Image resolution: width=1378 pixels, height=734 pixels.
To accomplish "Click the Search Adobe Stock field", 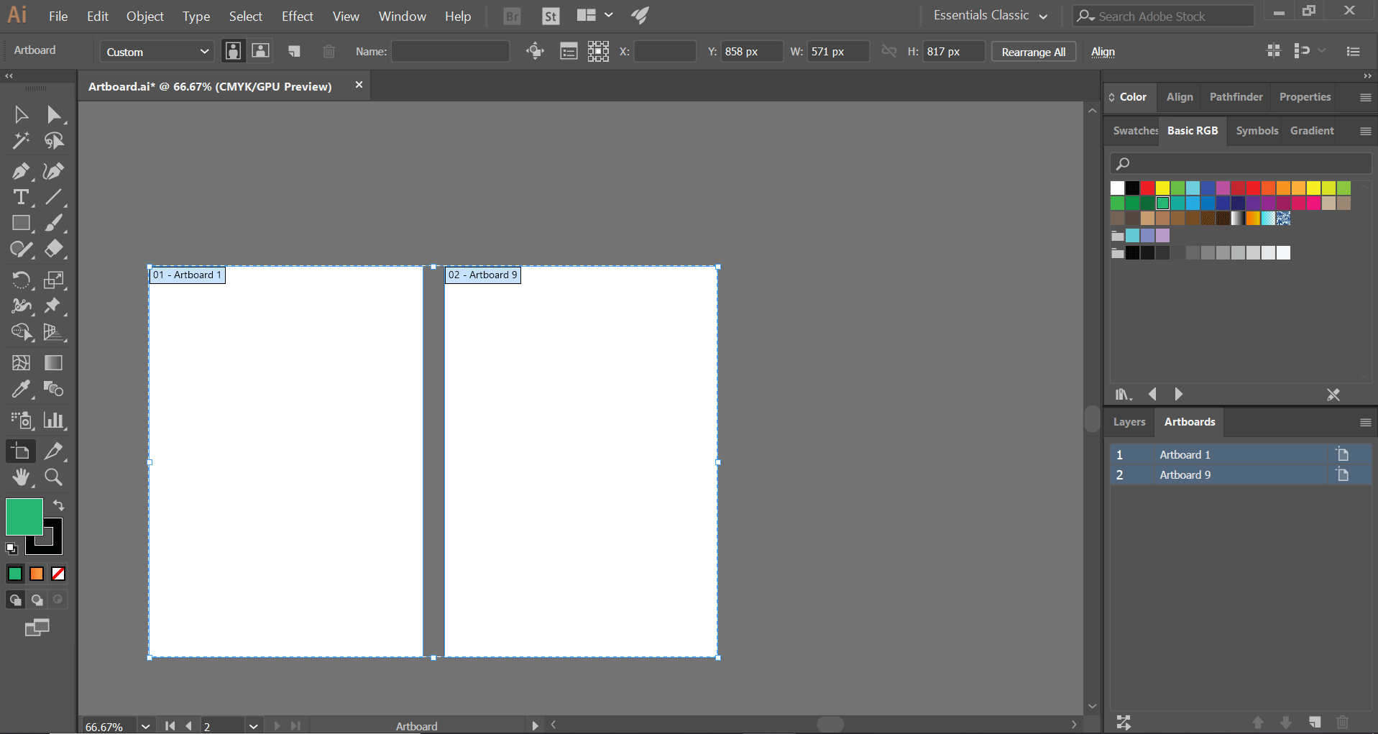I will click(1164, 16).
